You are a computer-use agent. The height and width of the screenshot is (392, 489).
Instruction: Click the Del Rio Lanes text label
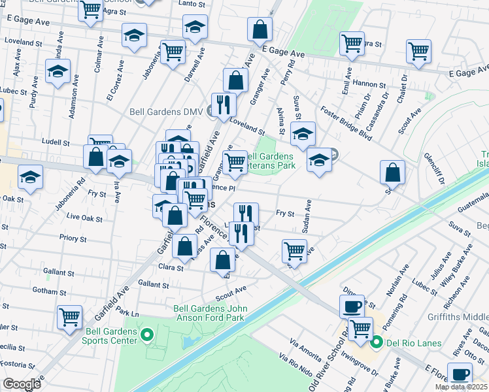pyautogui.click(x=414, y=343)
